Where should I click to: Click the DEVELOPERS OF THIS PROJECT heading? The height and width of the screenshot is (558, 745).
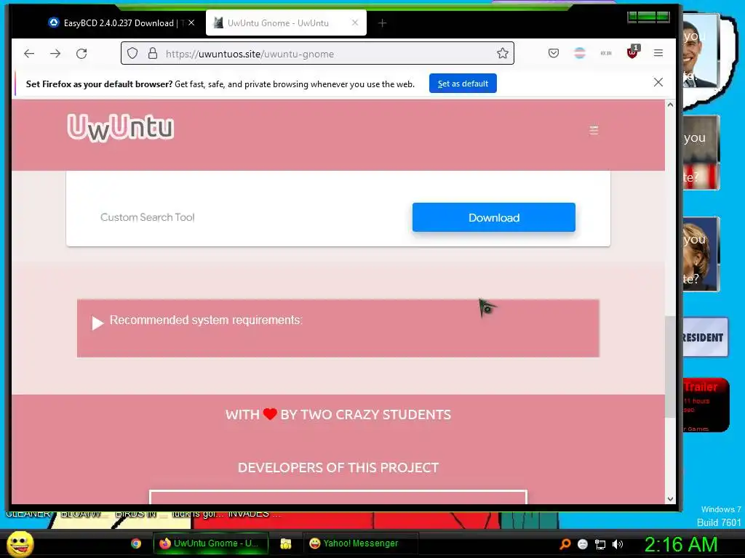point(338,467)
